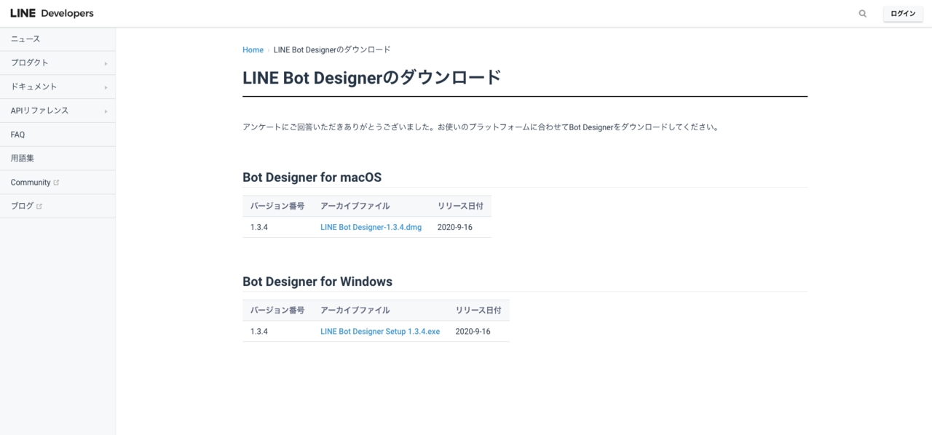Screen dimensions: 932x435
Task: Navigate to Home via the breadcrumb
Action: point(253,49)
